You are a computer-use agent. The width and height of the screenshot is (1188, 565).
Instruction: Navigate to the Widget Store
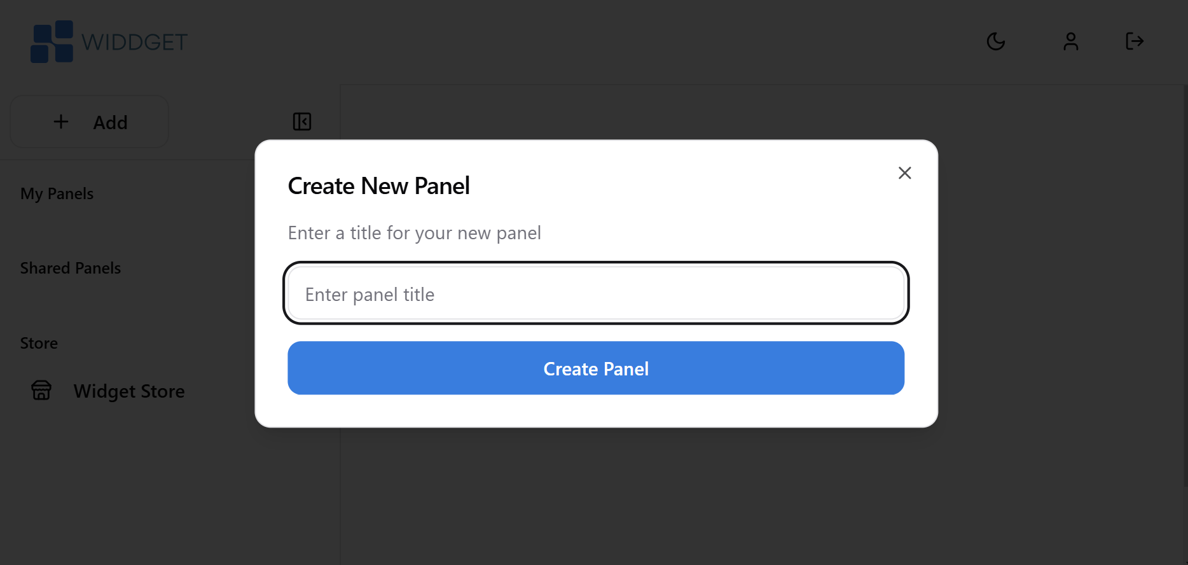128,391
